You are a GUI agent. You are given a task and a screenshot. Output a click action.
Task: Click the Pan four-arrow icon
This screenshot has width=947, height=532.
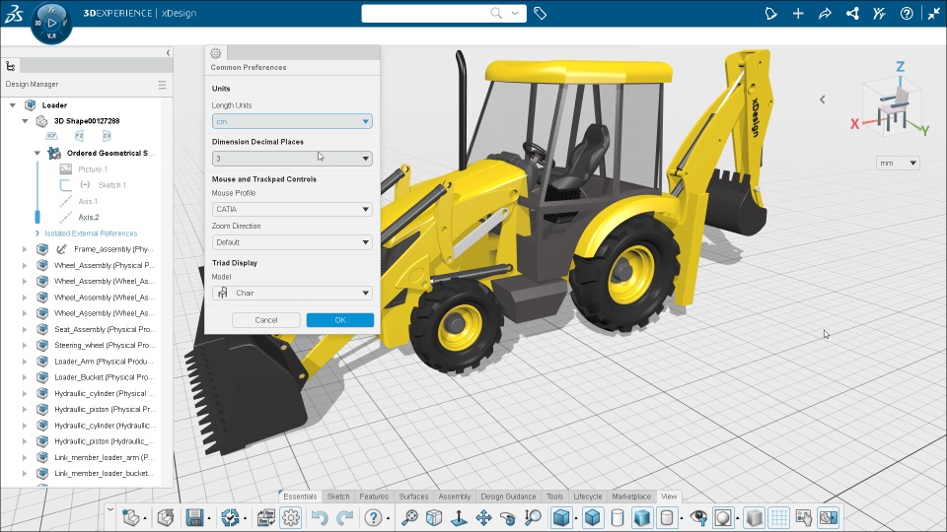(x=483, y=517)
